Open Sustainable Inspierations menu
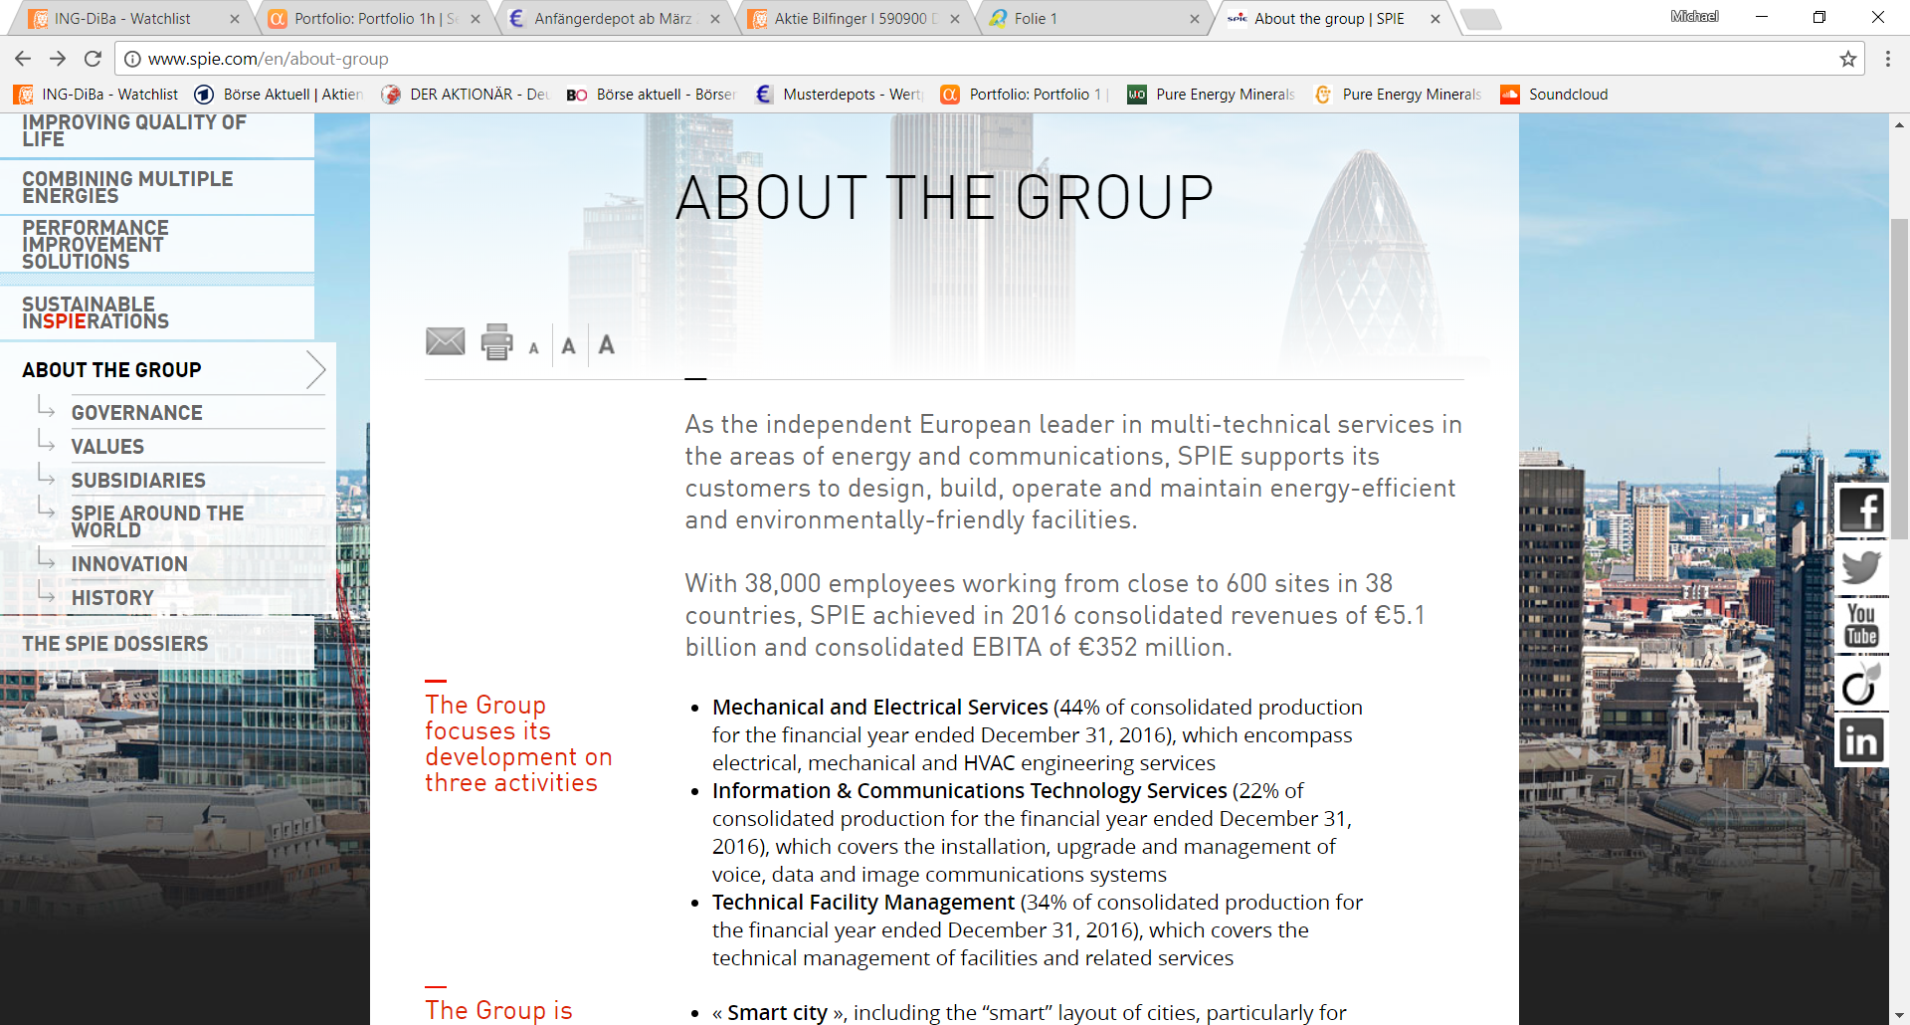1910x1025 pixels. (157, 312)
